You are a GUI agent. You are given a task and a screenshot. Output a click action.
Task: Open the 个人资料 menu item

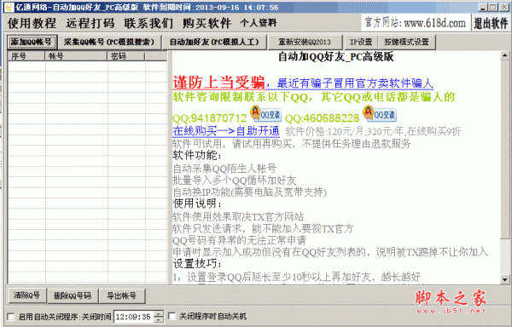pyautogui.click(x=259, y=23)
